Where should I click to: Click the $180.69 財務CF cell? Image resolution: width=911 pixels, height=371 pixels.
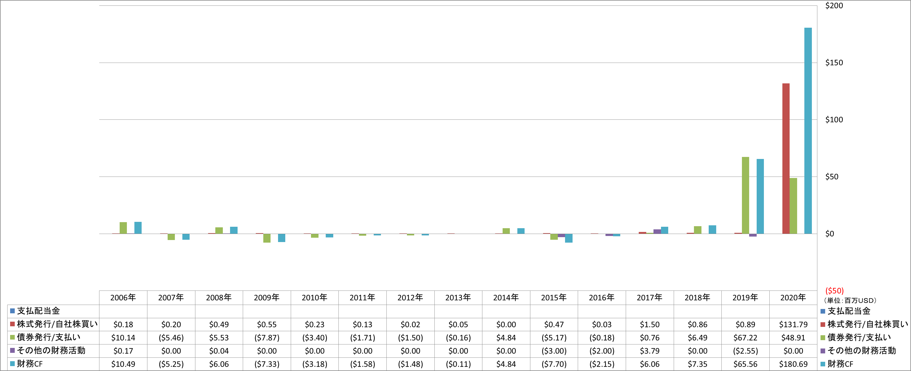(x=793, y=364)
